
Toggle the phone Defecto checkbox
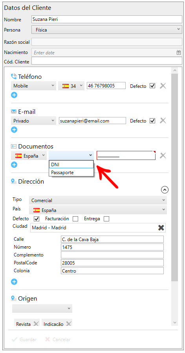click(152, 86)
